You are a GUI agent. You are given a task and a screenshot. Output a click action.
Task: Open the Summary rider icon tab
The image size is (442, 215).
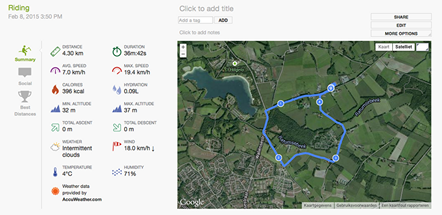point(25,53)
